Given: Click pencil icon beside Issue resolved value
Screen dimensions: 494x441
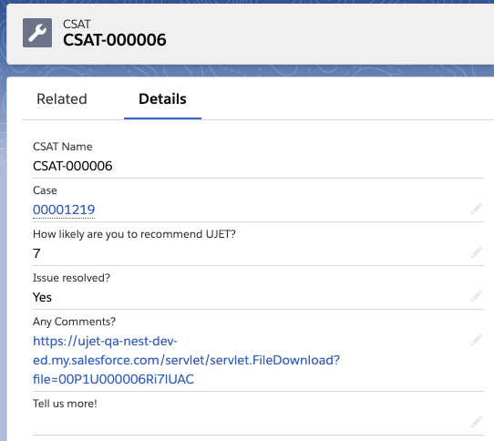Looking at the screenshot, I should (x=477, y=296).
